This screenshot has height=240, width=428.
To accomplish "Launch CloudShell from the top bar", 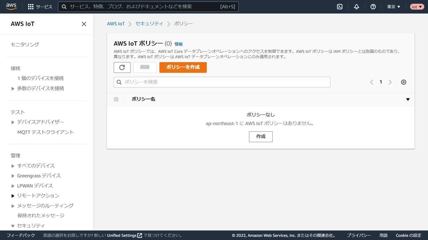I will 340,7.
